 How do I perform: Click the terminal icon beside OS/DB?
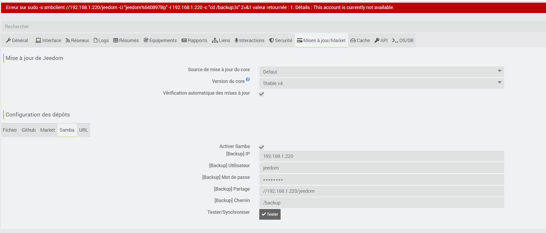(395, 40)
